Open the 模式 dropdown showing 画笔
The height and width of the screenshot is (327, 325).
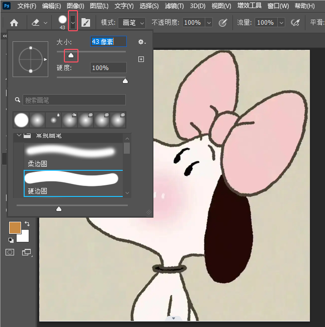(x=134, y=23)
